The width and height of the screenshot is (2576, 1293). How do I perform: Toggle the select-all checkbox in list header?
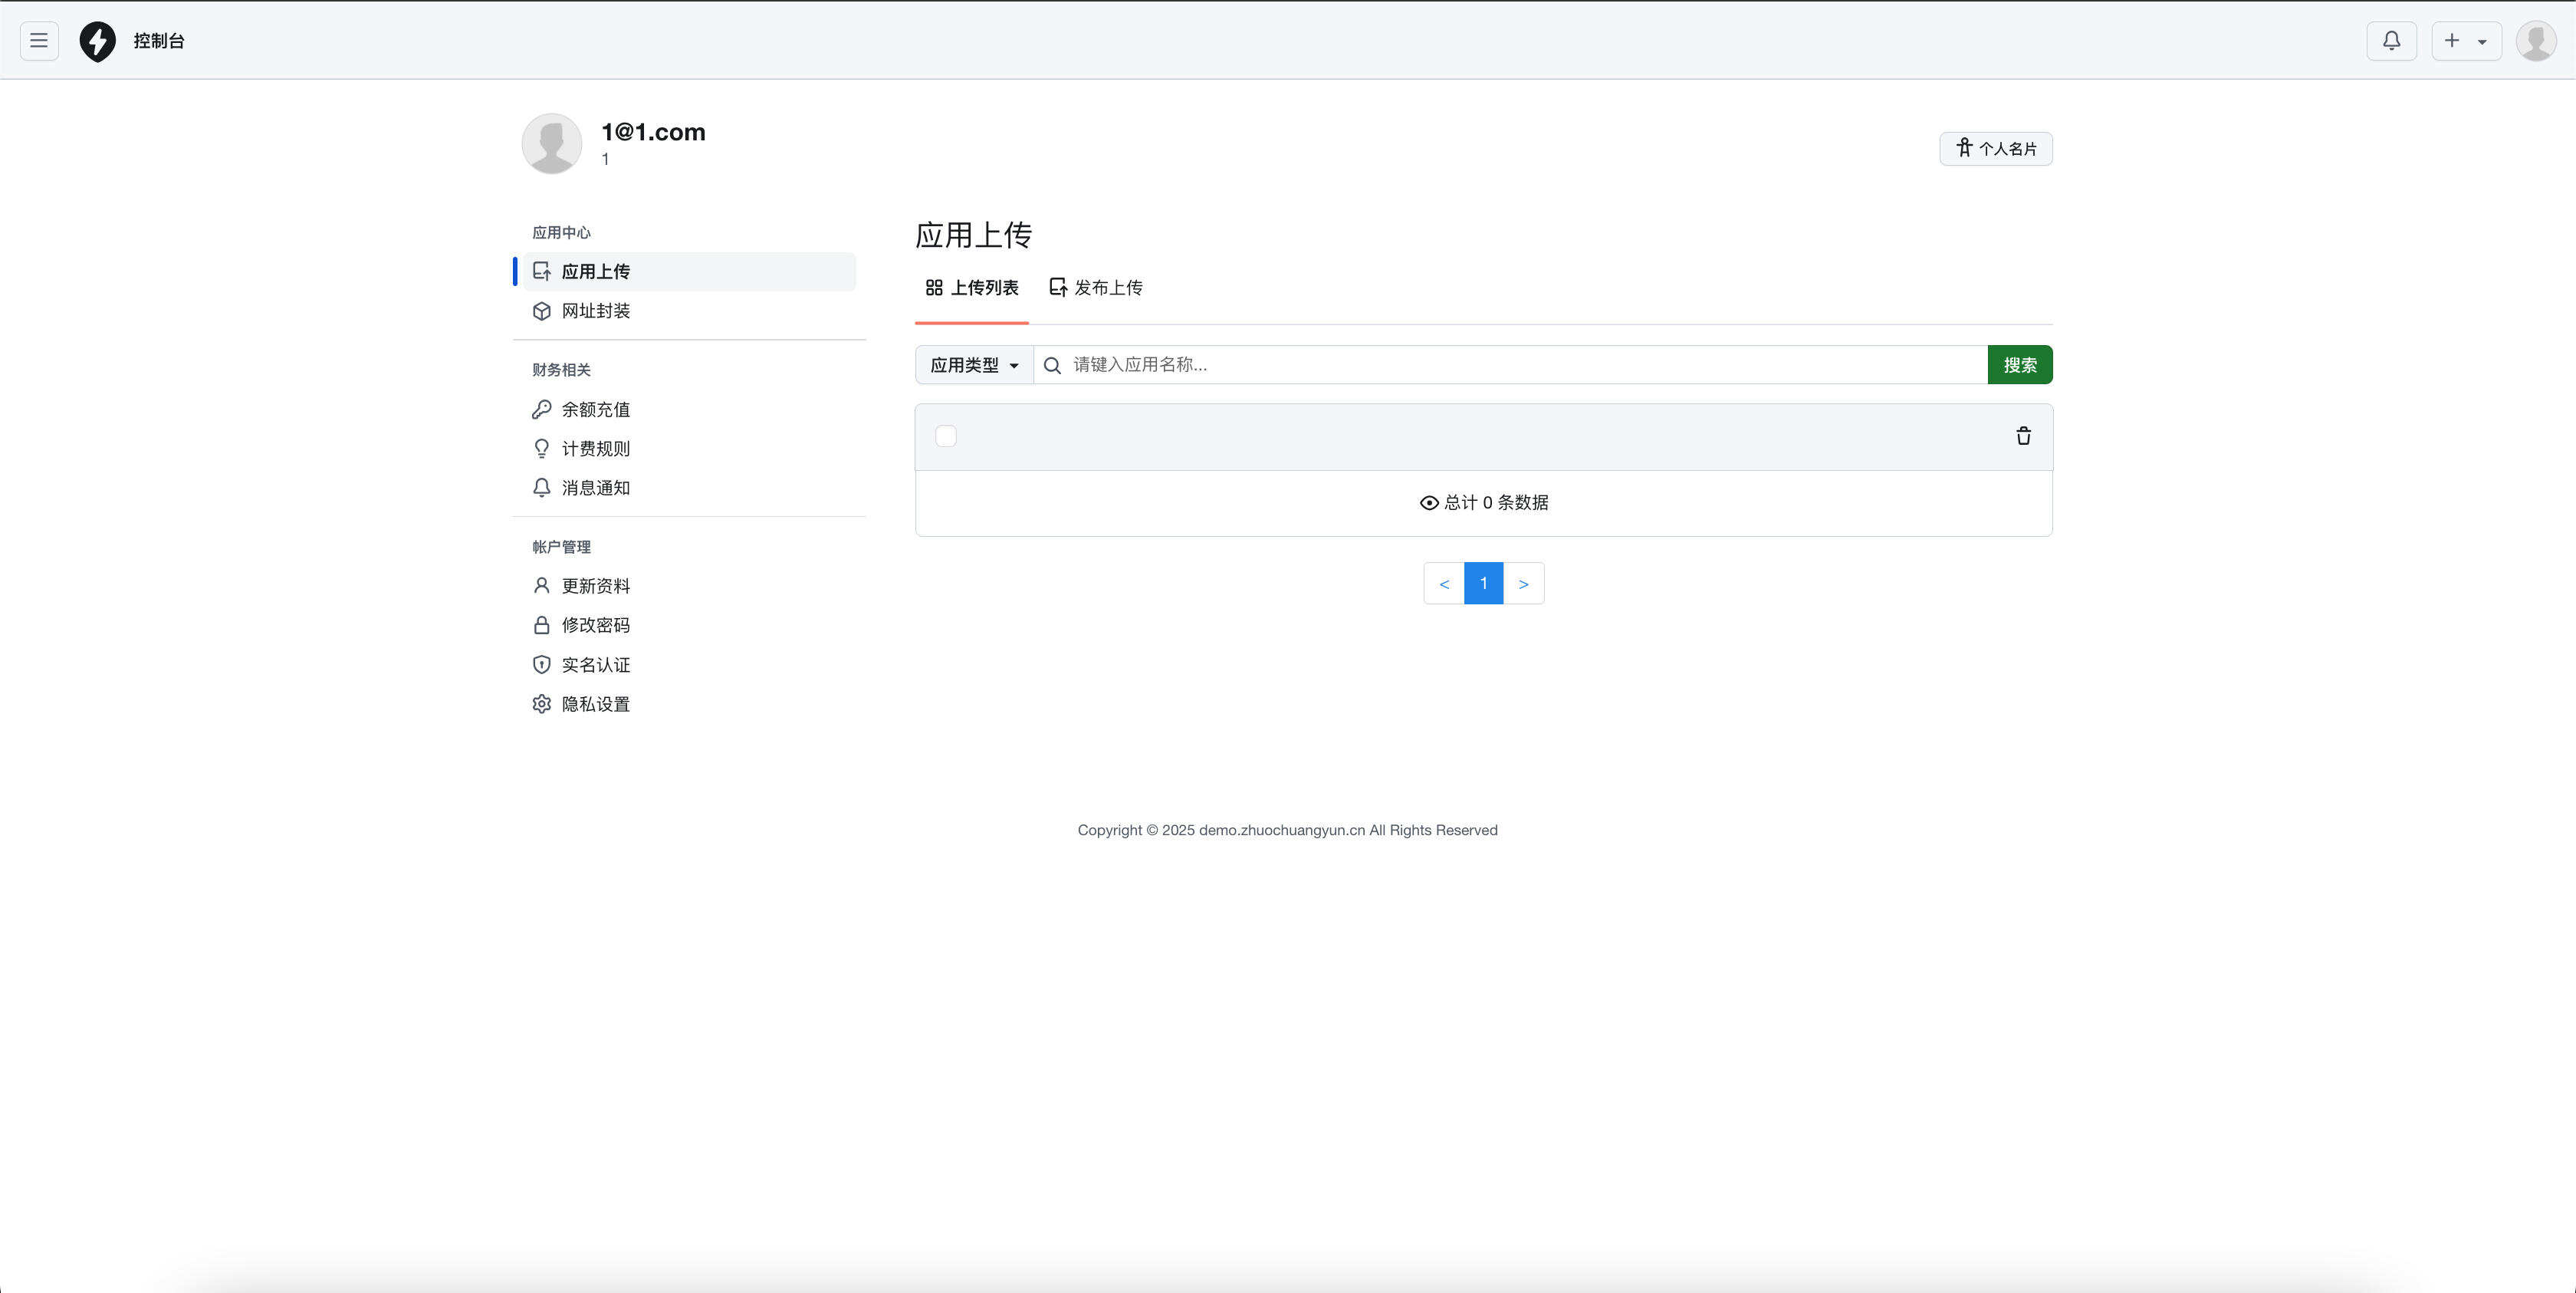tap(945, 436)
